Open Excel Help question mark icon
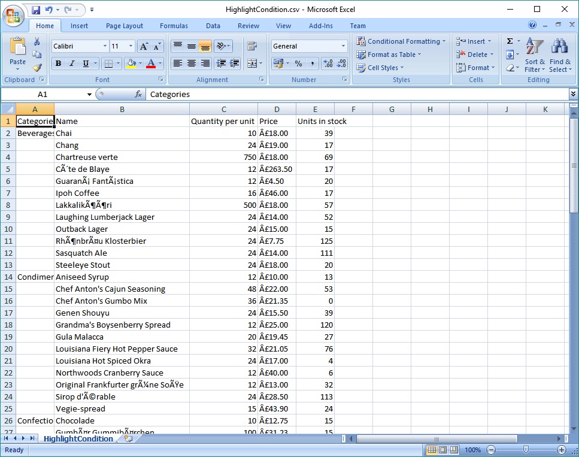 532,25
